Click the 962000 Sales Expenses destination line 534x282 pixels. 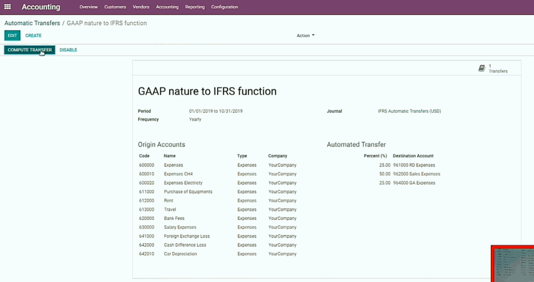click(x=416, y=174)
